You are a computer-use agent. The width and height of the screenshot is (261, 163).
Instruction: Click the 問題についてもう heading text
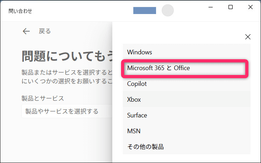click(x=67, y=56)
